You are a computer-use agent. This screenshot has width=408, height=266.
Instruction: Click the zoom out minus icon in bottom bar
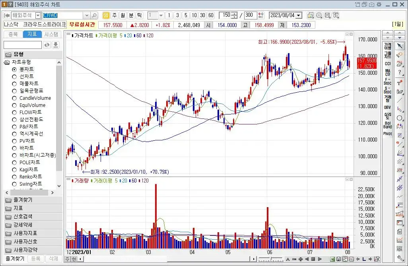pyautogui.click(x=294, y=259)
